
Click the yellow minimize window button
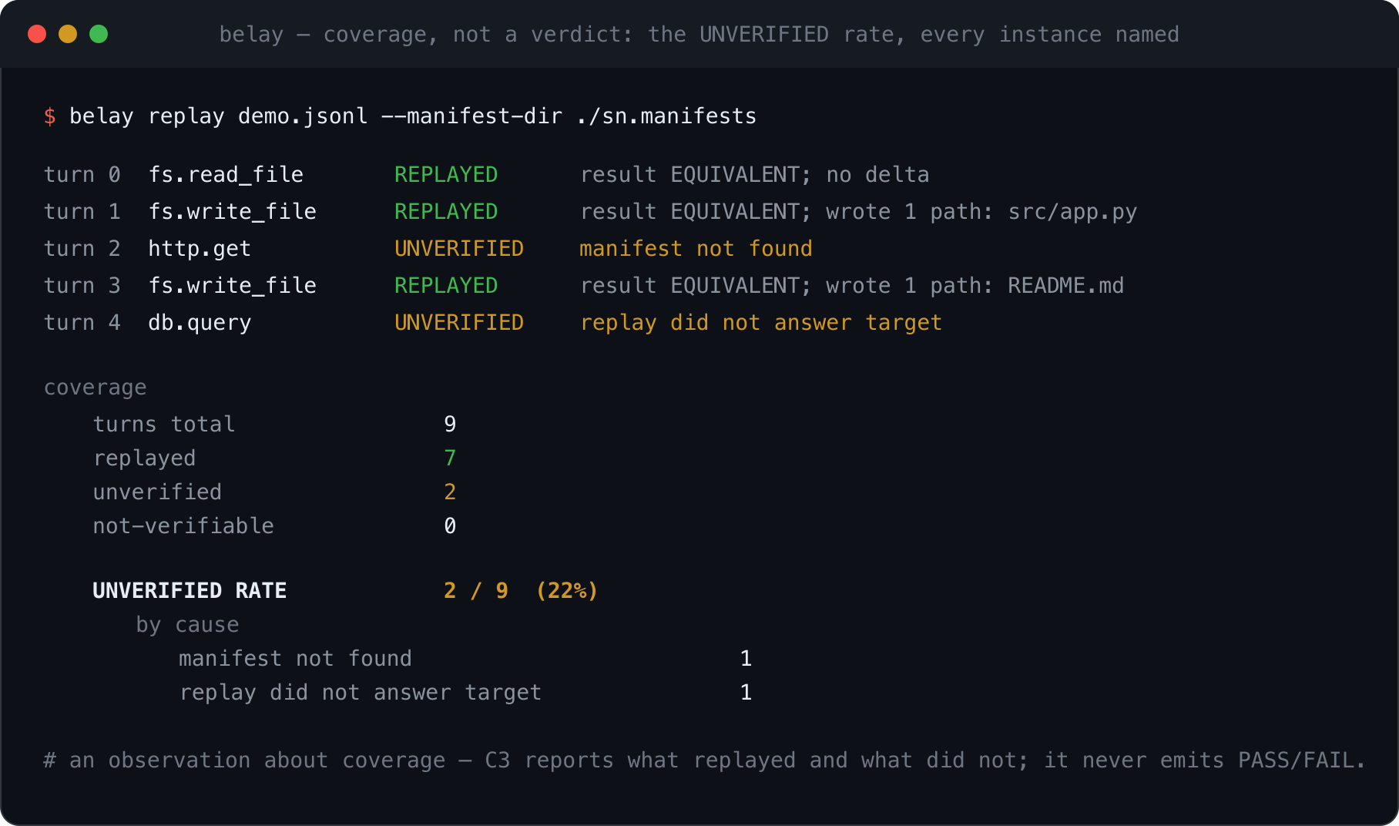coord(68,34)
